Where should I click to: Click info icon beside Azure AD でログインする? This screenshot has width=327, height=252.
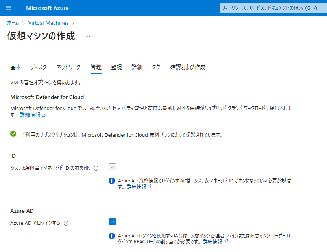[x=66, y=223]
